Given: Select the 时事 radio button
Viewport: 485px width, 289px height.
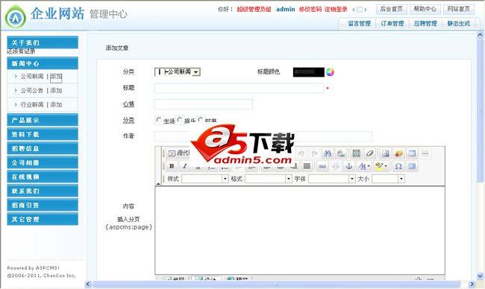Looking at the screenshot, I should pyautogui.click(x=201, y=120).
